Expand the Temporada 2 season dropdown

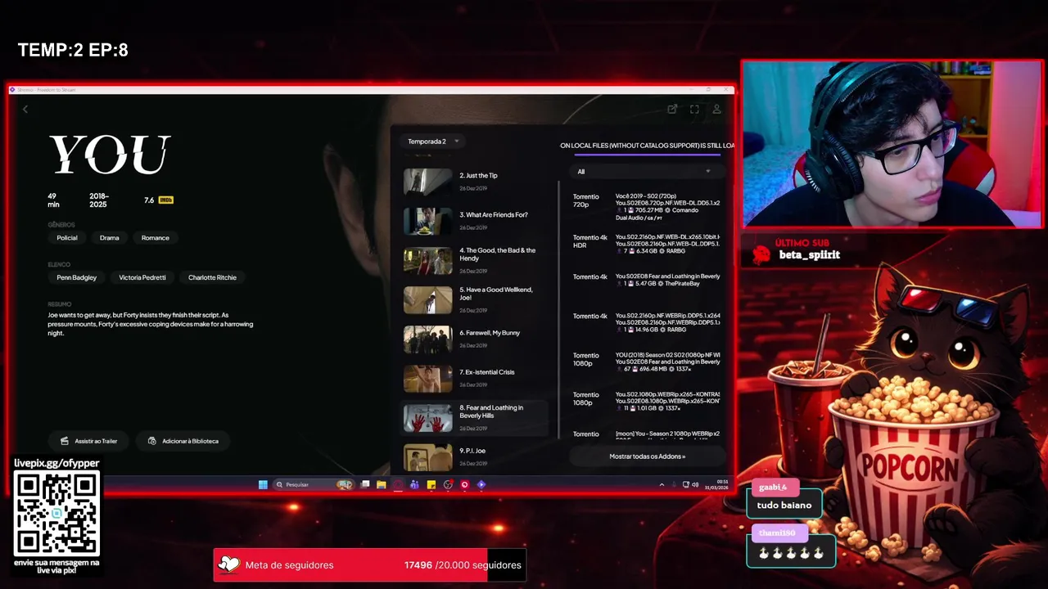click(x=434, y=142)
